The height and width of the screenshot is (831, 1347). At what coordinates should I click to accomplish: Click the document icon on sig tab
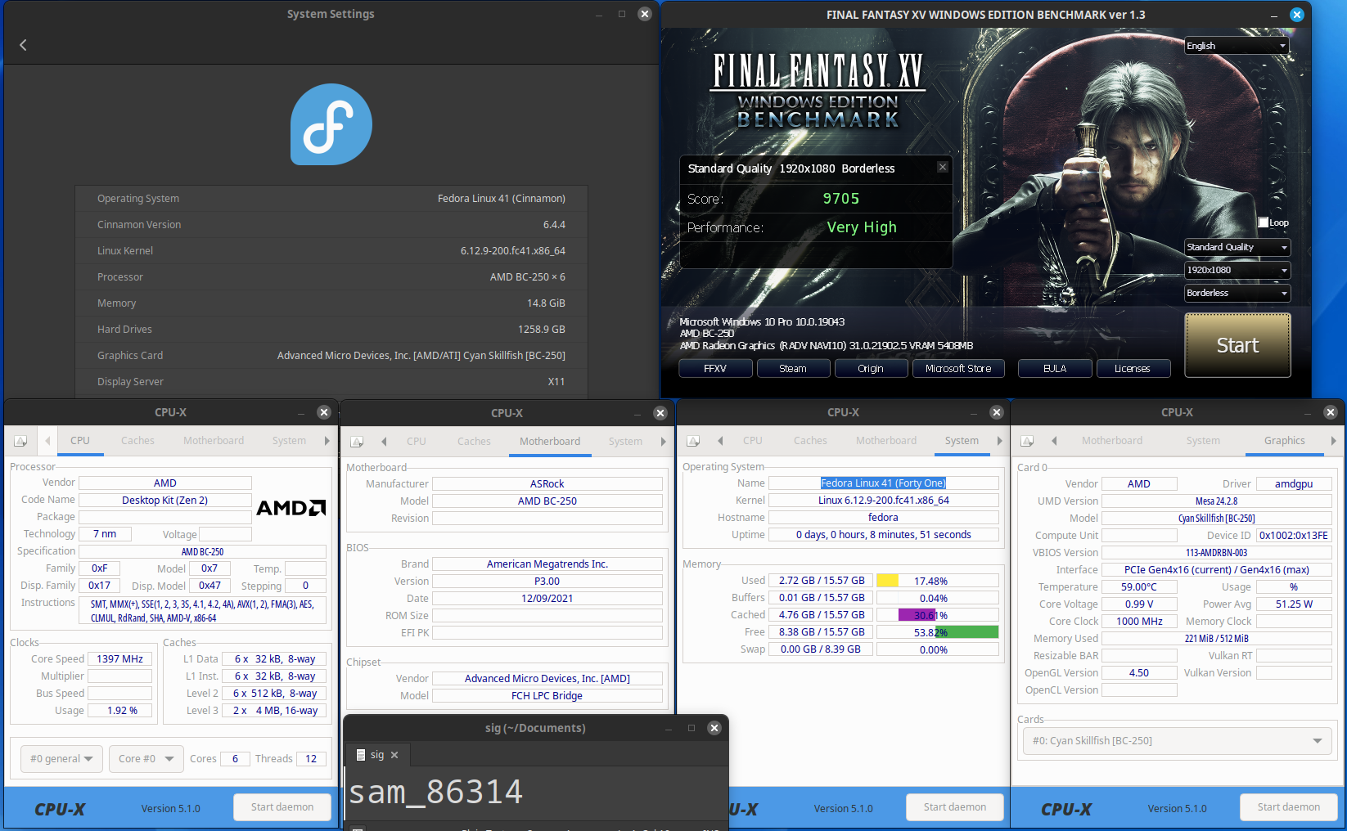(x=361, y=755)
